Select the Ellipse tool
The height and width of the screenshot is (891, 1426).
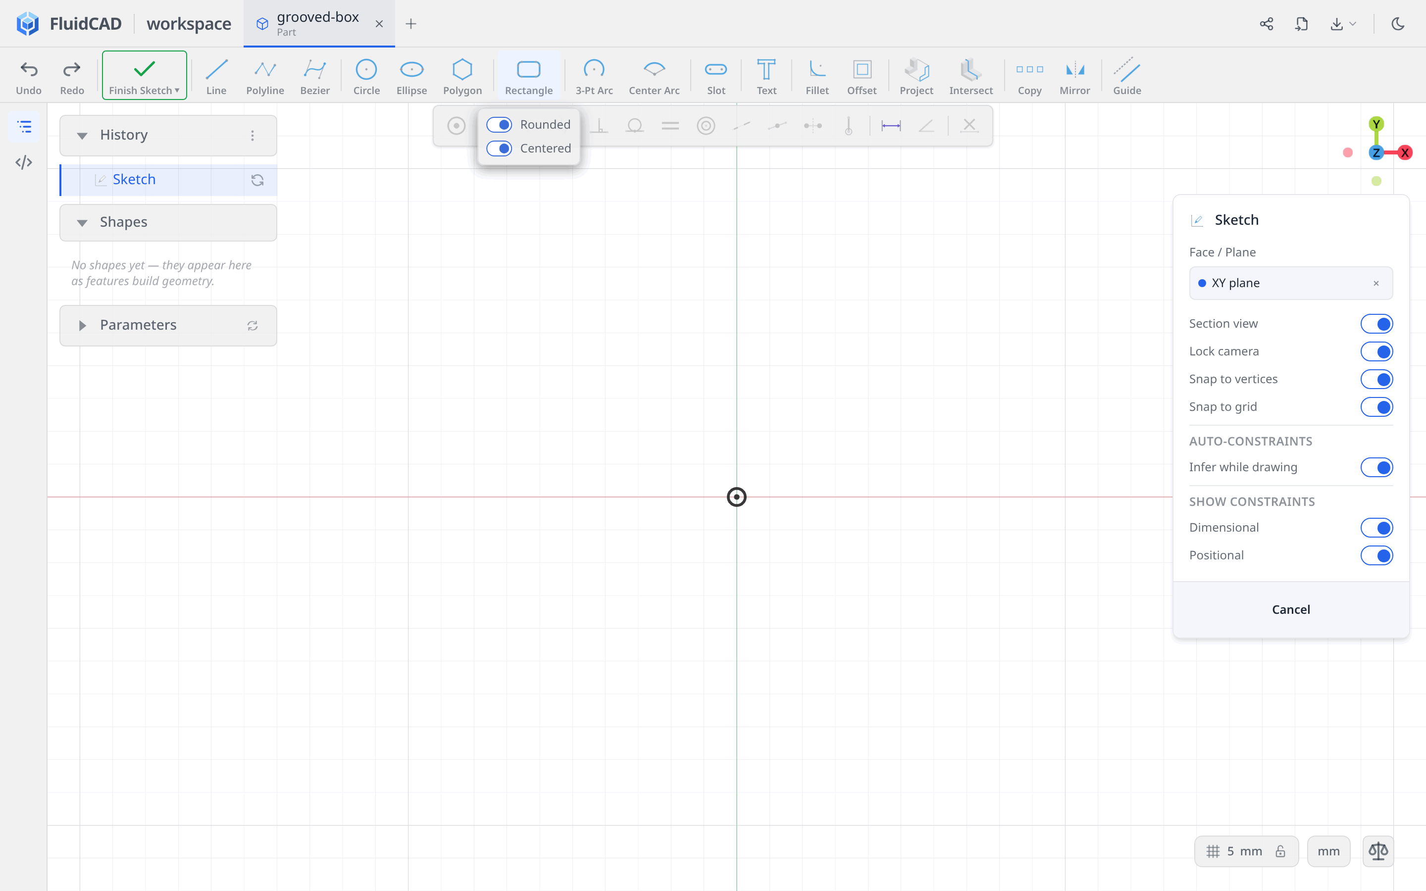pos(411,76)
